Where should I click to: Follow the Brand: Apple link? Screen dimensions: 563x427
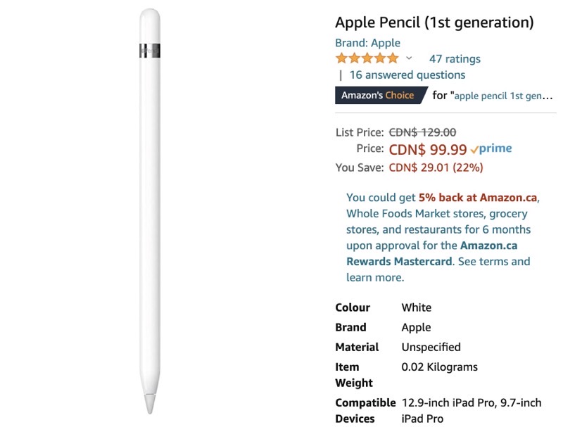point(367,43)
